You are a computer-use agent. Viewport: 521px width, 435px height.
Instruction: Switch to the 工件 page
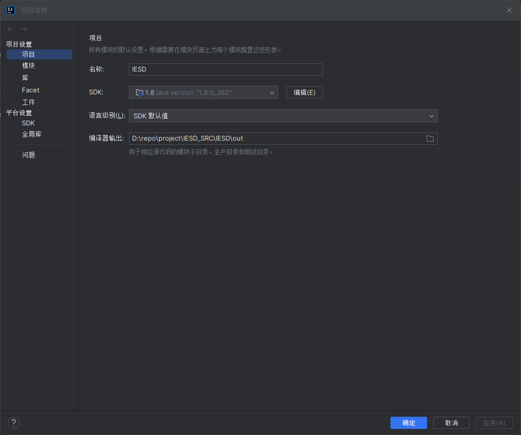tap(28, 102)
